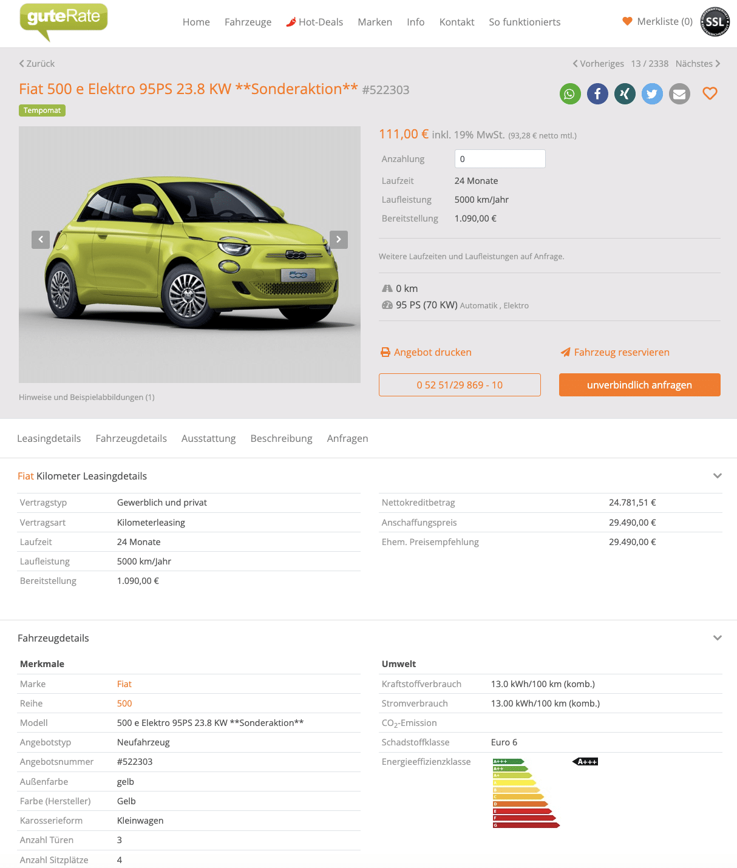The height and width of the screenshot is (868, 737).
Task: Open the Info menu item
Action: click(416, 22)
